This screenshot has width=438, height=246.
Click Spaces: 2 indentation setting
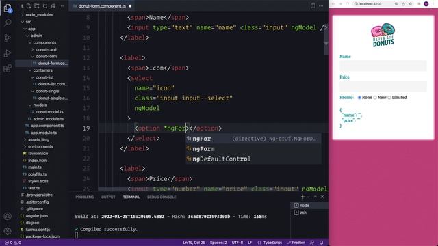(x=218, y=243)
